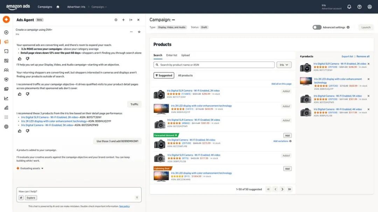Open the help question mark icon
The height and width of the screenshot is (212, 378).
pos(359,7)
